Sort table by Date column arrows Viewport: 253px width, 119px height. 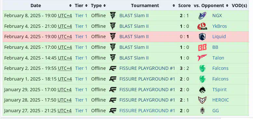[x=70, y=5]
